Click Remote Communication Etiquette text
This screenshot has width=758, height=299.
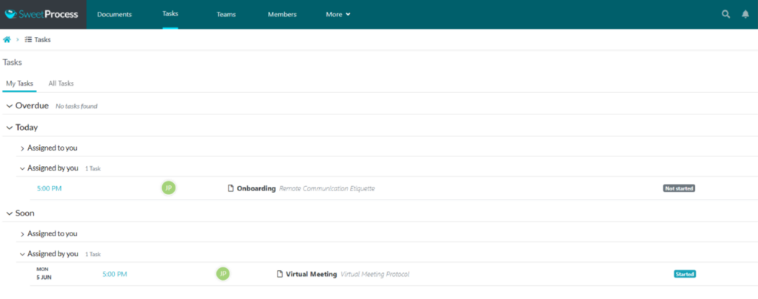(x=326, y=188)
